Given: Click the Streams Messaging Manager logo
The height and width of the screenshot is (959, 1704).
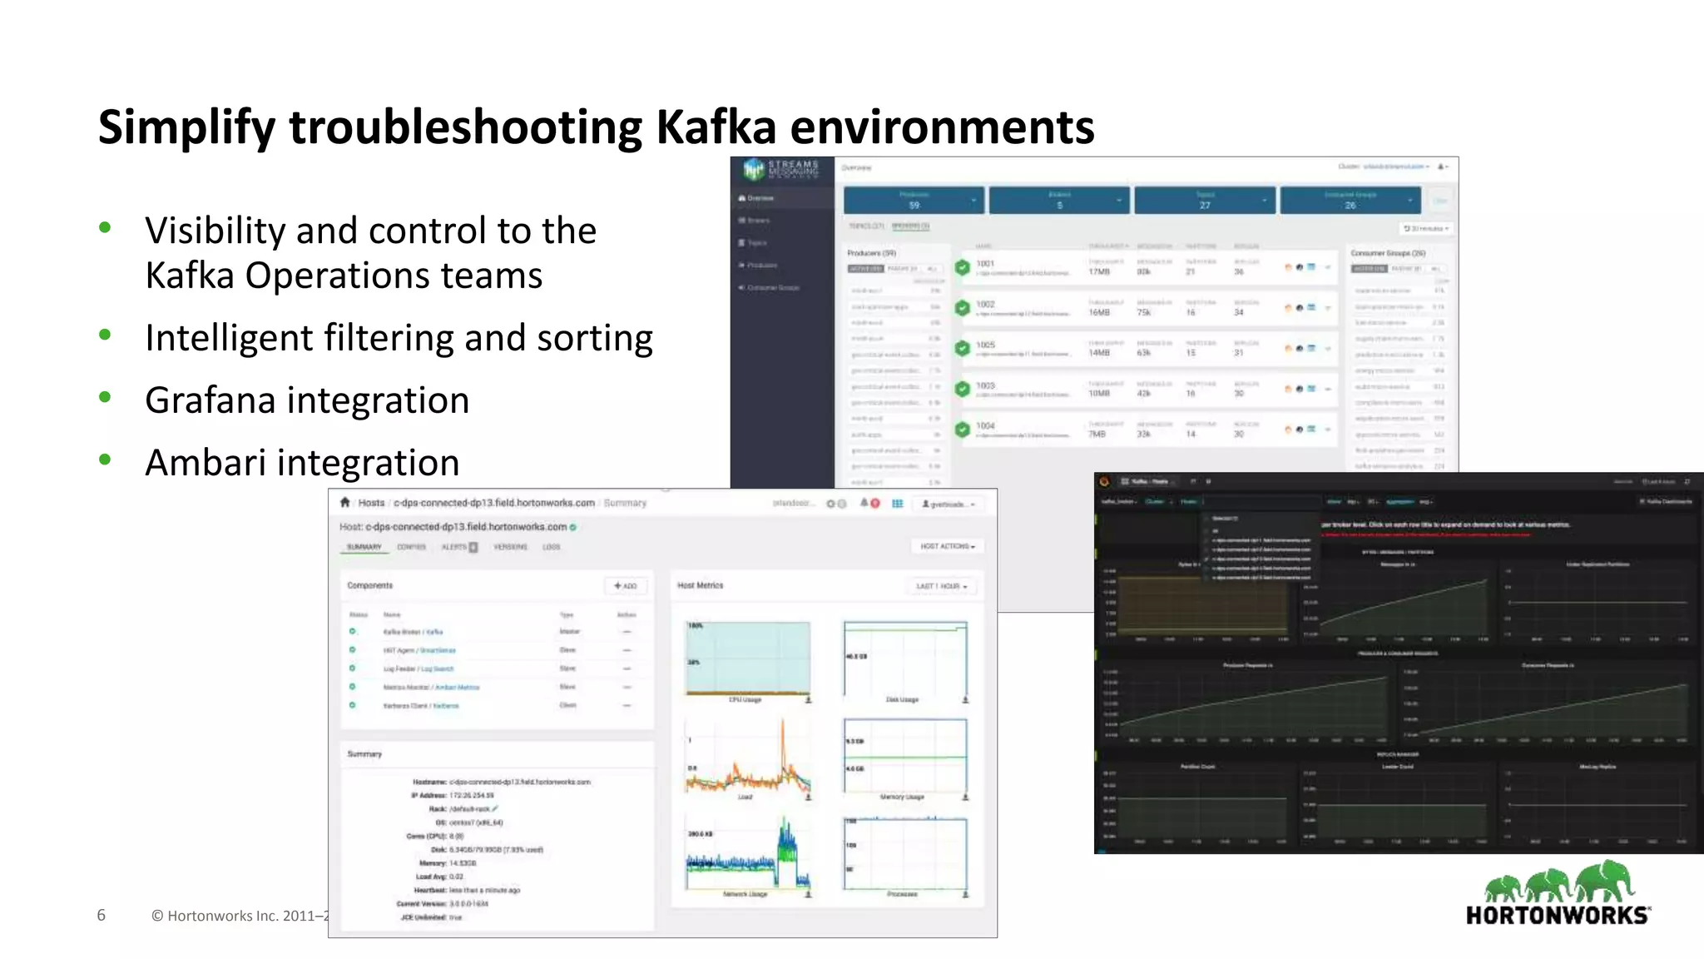Looking at the screenshot, I should point(781,170).
